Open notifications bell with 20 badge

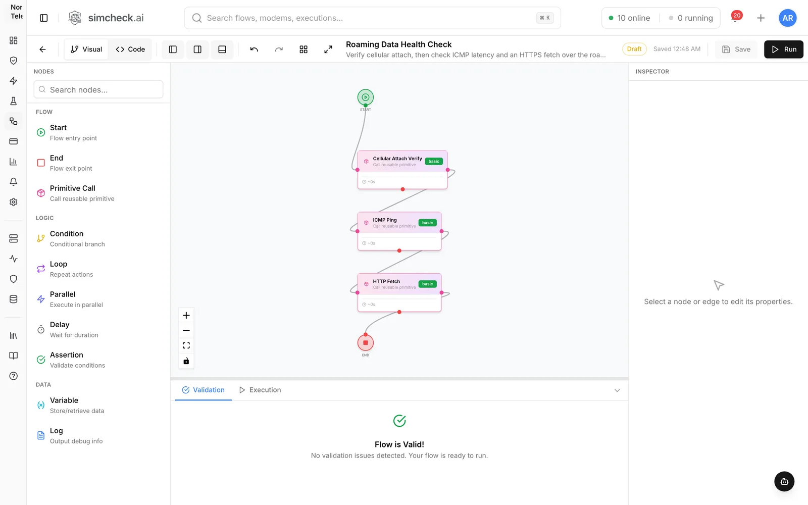coord(735,18)
